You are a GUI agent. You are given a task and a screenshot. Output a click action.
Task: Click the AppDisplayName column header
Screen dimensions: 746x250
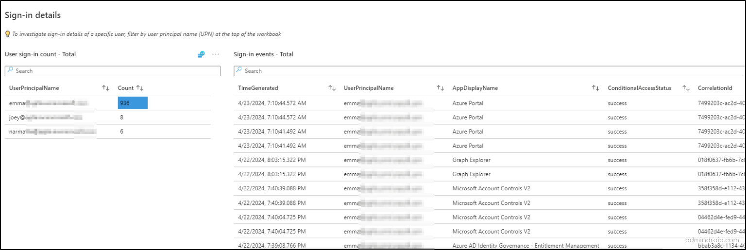(475, 88)
